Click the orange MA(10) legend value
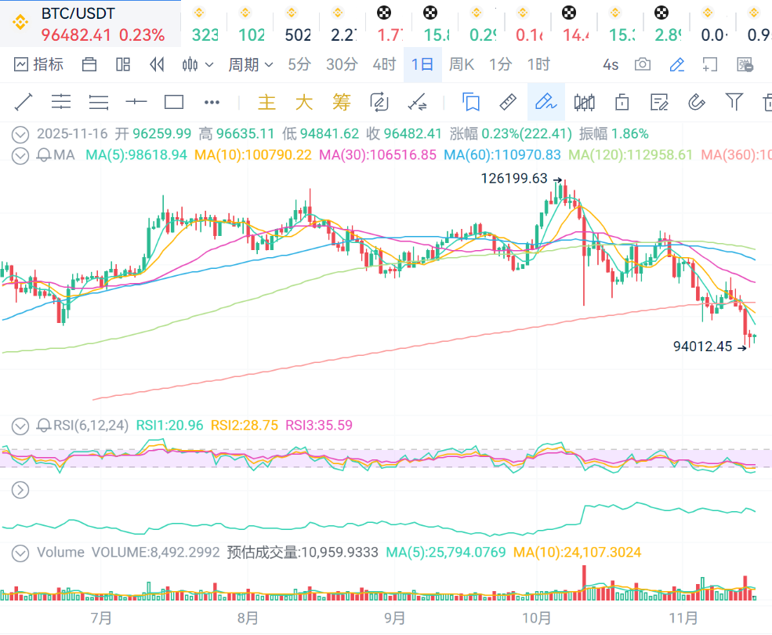Viewport: 772px width, 635px height. (x=253, y=155)
